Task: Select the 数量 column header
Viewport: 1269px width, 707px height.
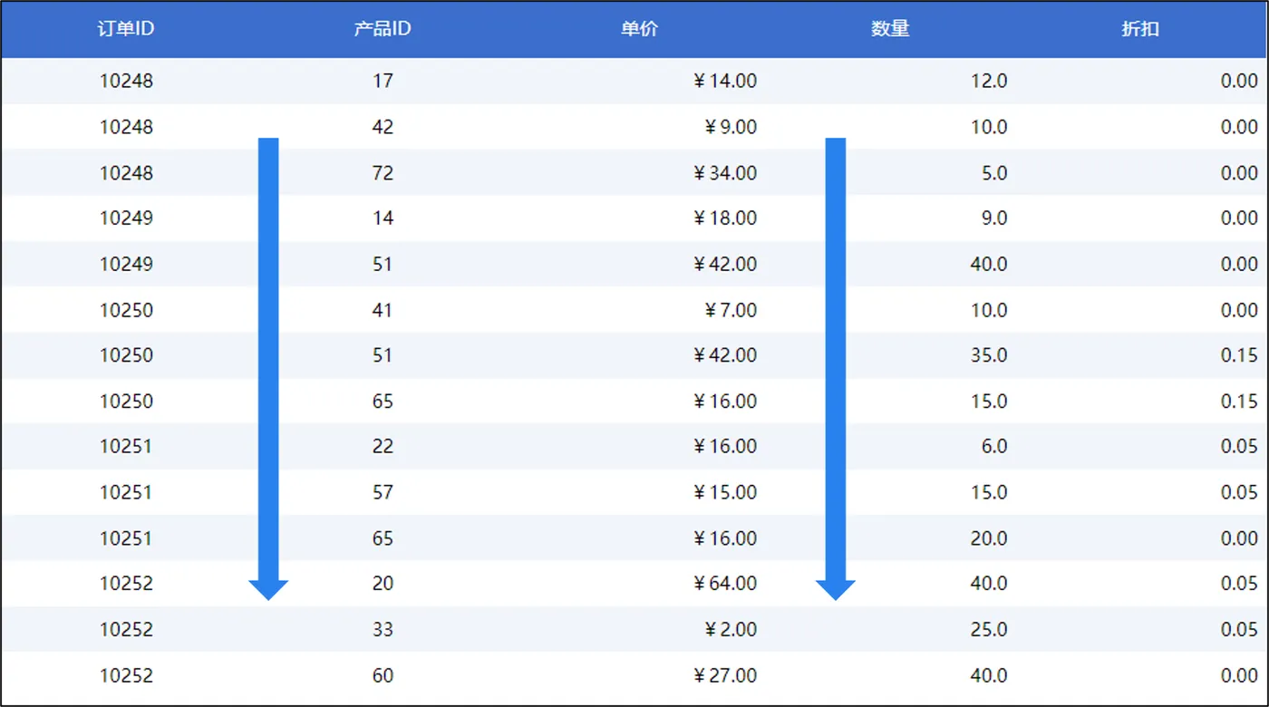Action: click(890, 29)
